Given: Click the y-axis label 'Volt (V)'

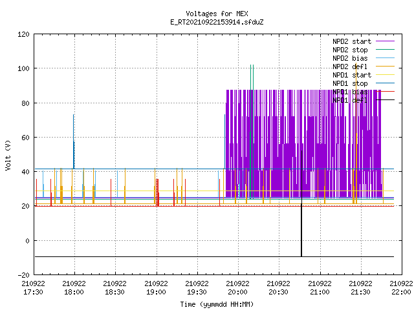Looking at the screenshot, I should pos(8,156).
